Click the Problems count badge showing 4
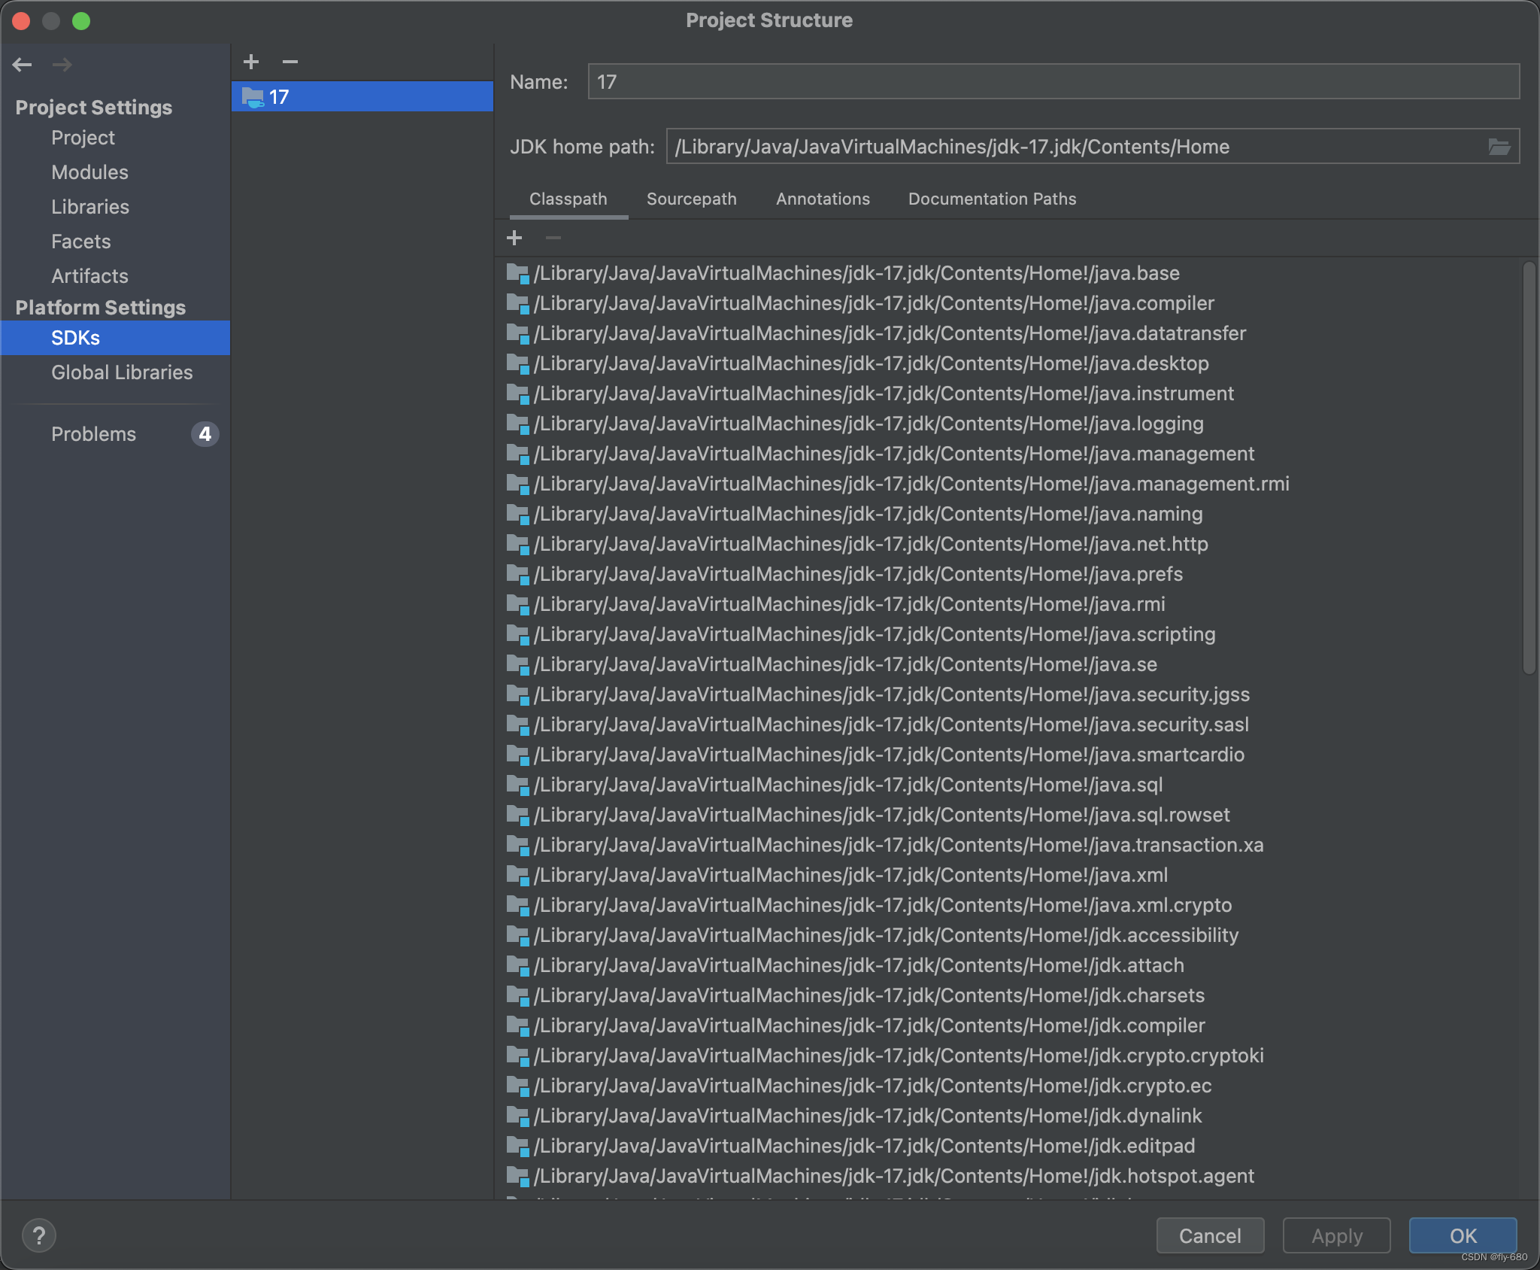 pos(205,434)
